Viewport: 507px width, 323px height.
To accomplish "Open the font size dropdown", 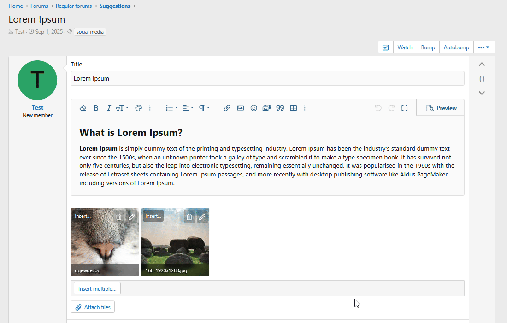I will (x=122, y=108).
